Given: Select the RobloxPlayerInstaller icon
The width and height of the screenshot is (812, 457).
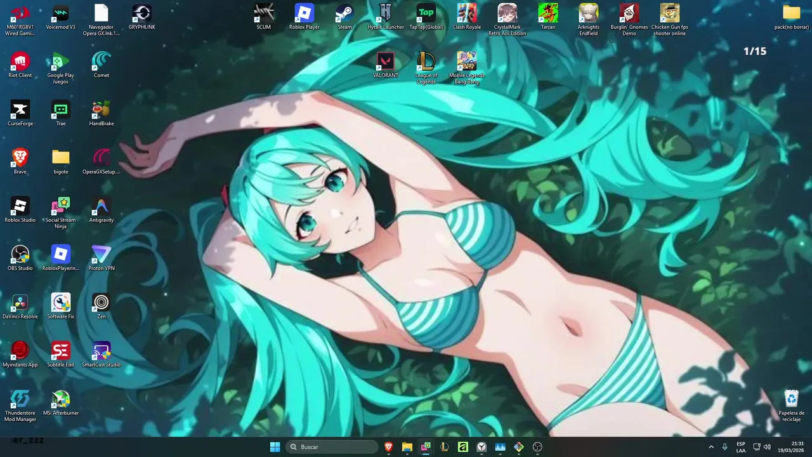Looking at the screenshot, I should coord(61,258).
